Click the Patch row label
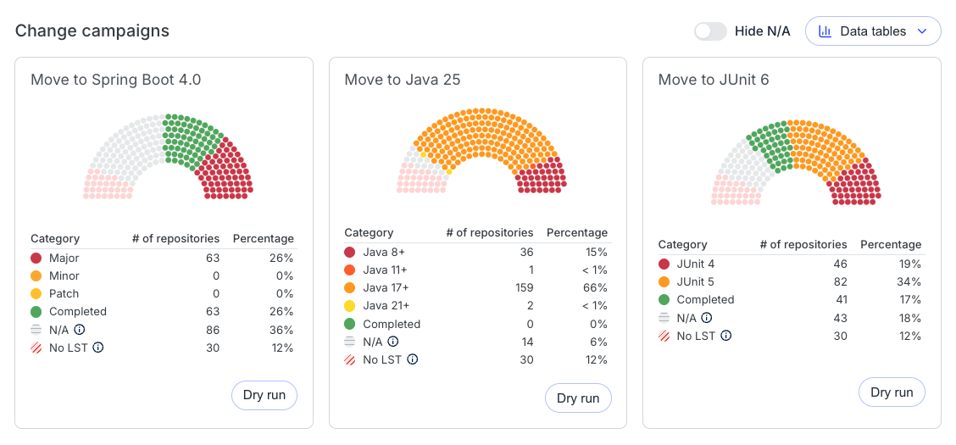The width and height of the screenshot is (956, 445). pos(64,293)
